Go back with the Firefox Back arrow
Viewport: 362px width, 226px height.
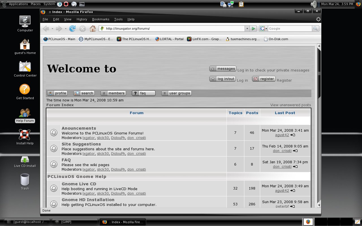(x=46, y=29)
